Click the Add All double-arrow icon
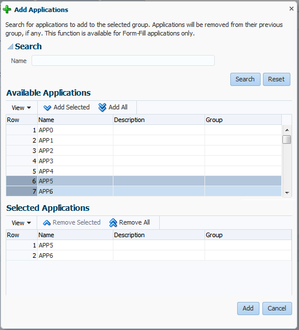 point(103,107)
